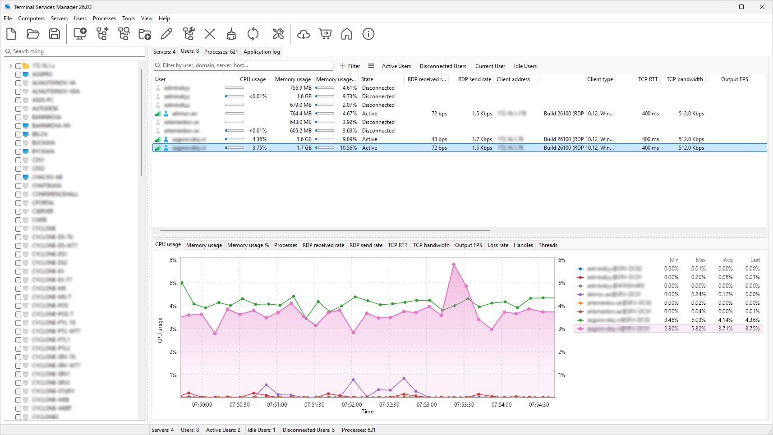The image size is (773, 435).
Task: Click the pencil Edit icon
Action: click(166, 34)
